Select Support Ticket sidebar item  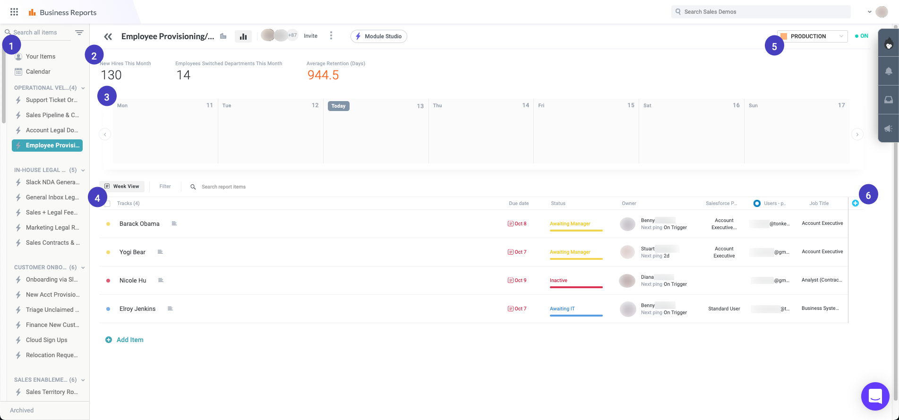tap(51, 100)
